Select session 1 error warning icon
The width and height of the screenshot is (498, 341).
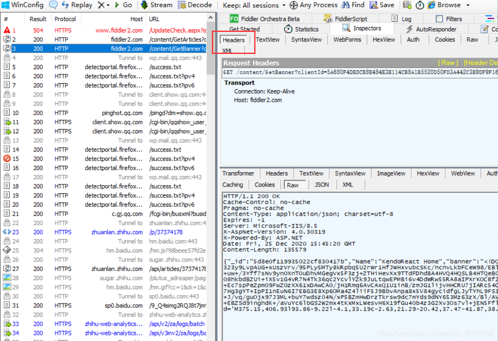[x=6, y=30]
